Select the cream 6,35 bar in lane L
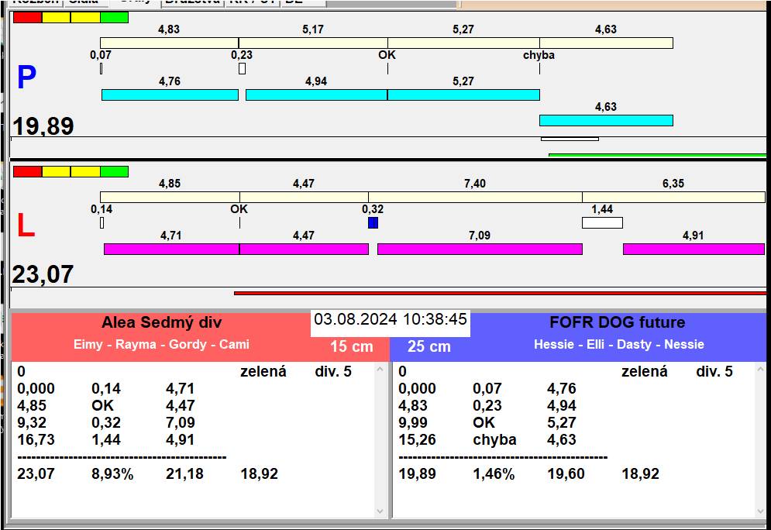The image size is (771, 530). [673, 197]
